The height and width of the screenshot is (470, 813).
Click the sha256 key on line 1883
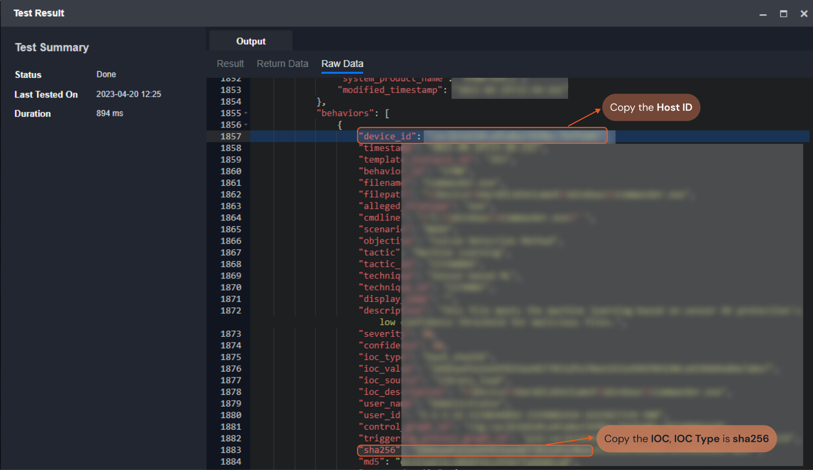pyautogui.click(x=379, y=450)
